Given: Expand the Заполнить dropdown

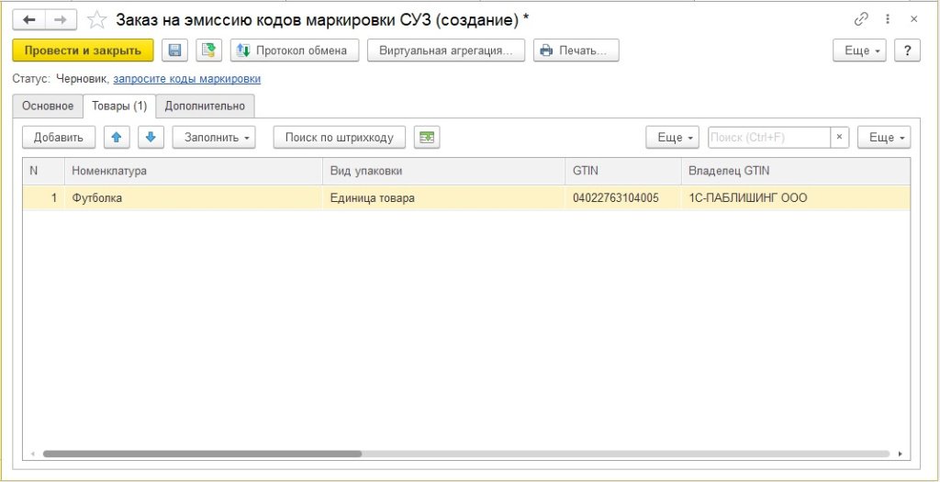Looking at the screenshot, I should pyautogui.click(x=214, y=138).
